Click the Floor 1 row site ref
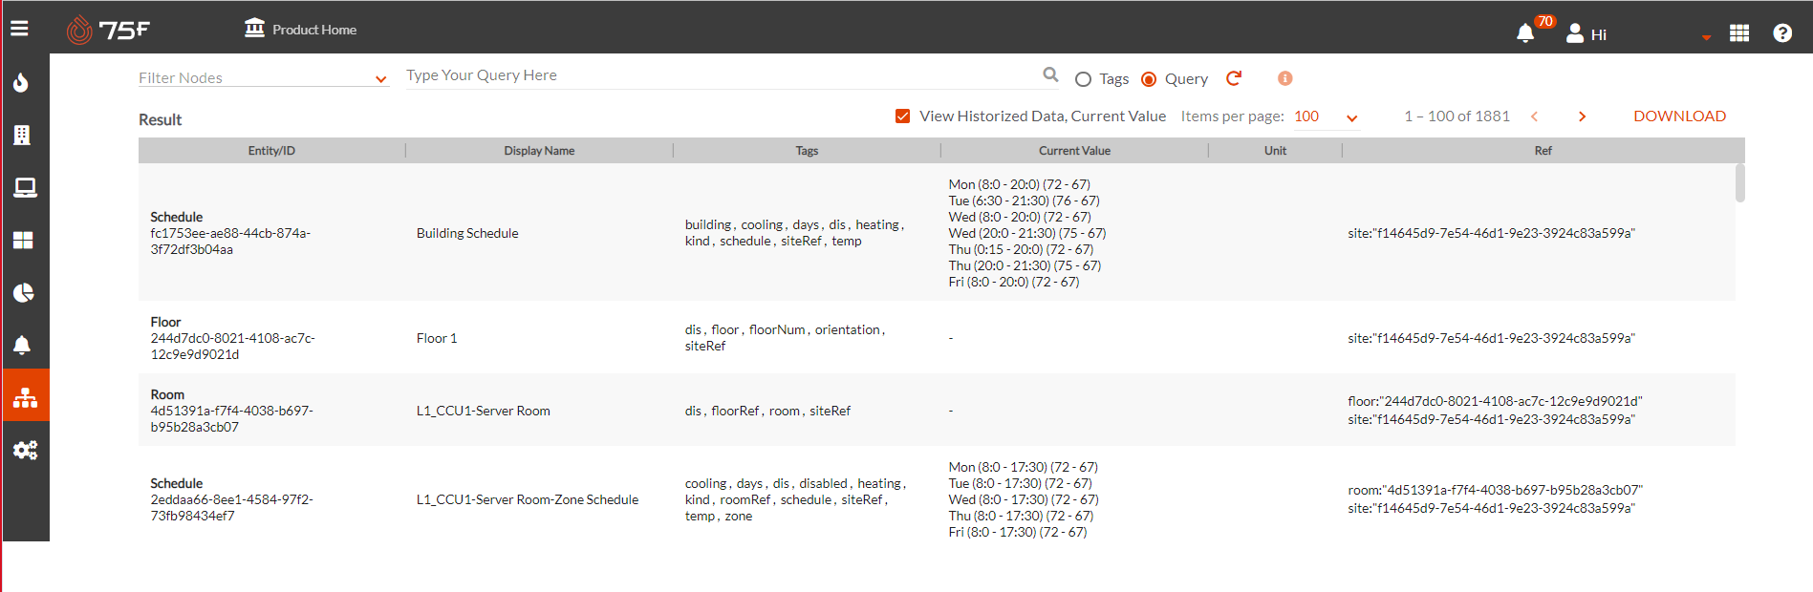 pos(1491,338)
